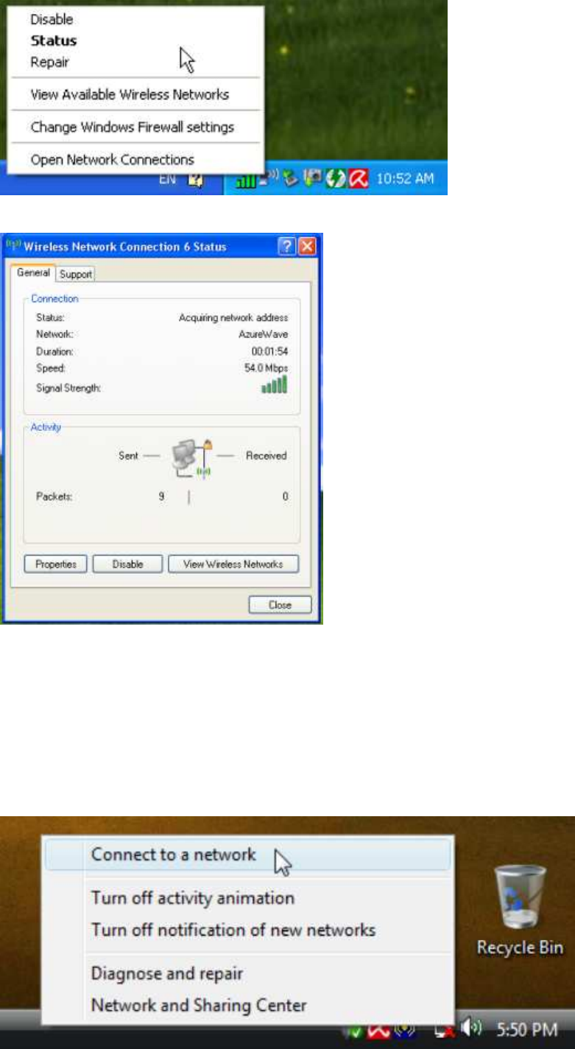575x1049 pixels.
Task: Click the green checkmark shield tray icon
Action: click(x=356, y=1032)
